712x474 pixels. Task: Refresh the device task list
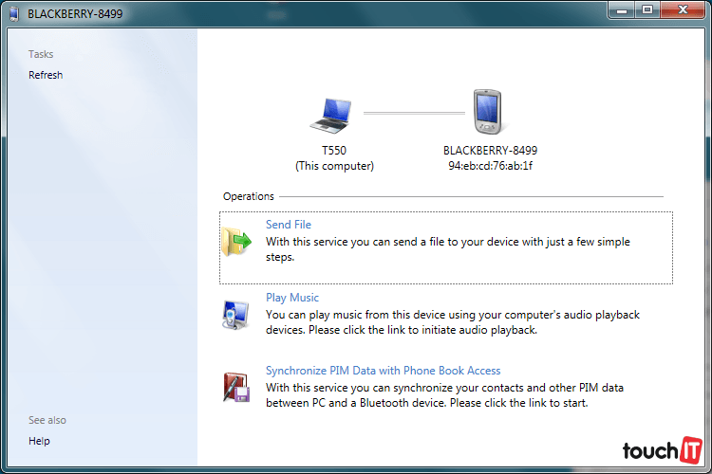point(46,75)
